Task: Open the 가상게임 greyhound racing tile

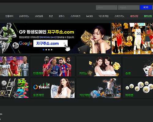Action: [x=99, y=88]
